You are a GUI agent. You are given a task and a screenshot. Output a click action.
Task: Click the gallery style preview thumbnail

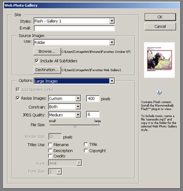160,60
